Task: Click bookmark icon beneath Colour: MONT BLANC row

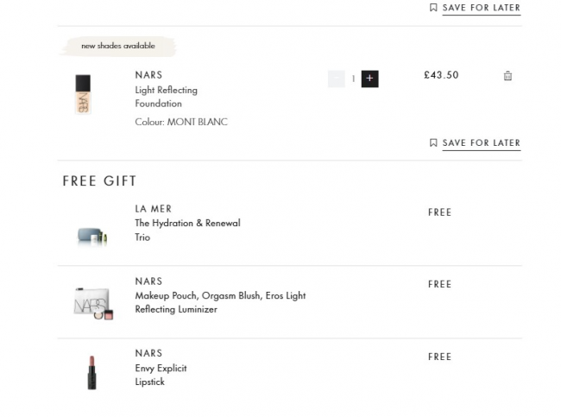Action: coord(433,143)
